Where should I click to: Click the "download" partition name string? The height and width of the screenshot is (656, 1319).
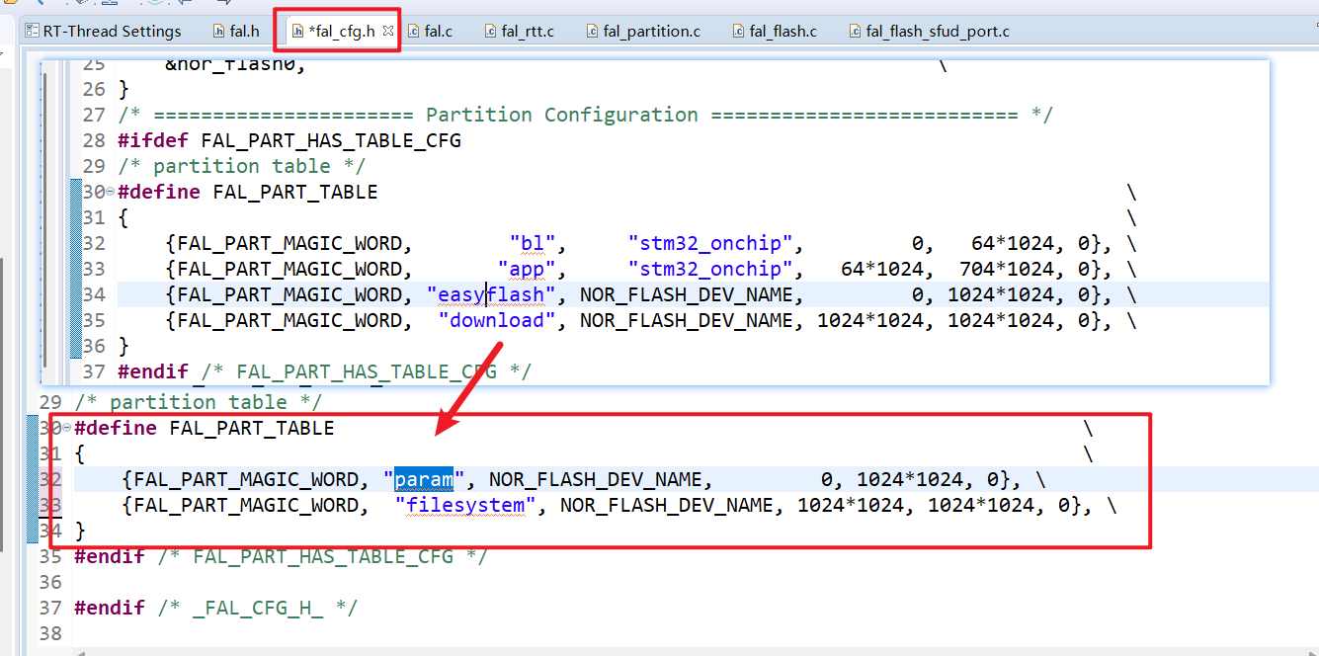[497, 320]
